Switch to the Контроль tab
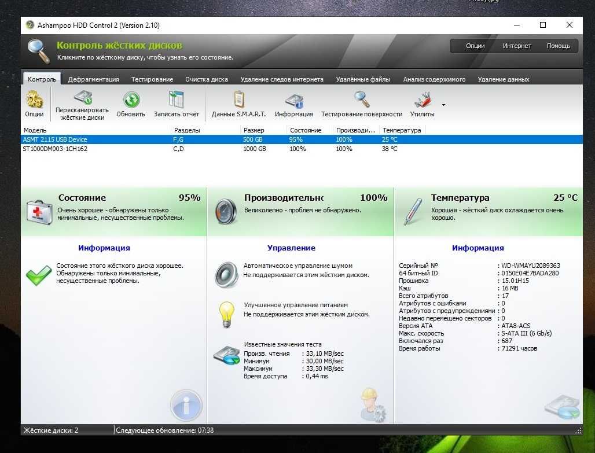 click(42, 79)
